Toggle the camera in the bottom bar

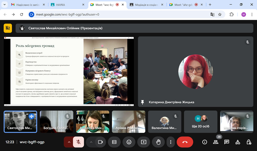coord(100,142)
